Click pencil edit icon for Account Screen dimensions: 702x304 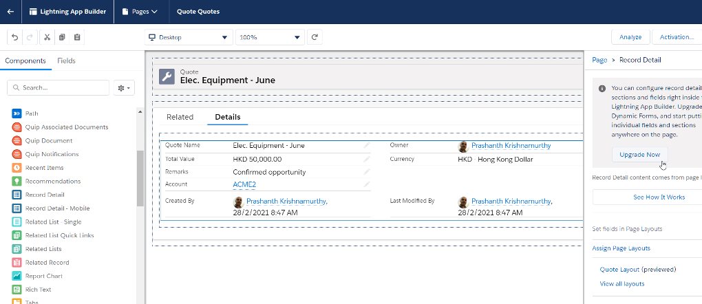coord(367,184)
